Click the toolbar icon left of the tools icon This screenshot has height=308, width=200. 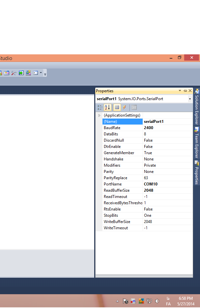7,73
